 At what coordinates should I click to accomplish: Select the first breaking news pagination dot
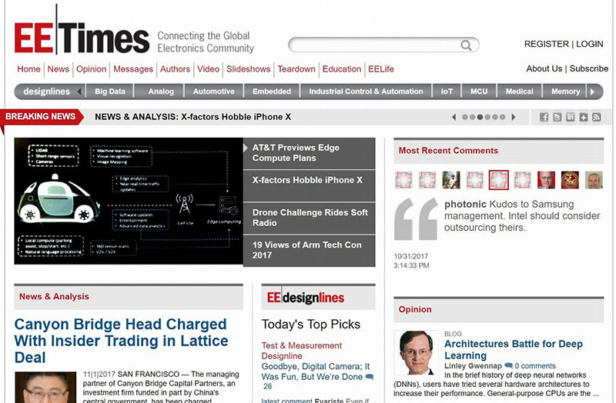coord(464,118)
